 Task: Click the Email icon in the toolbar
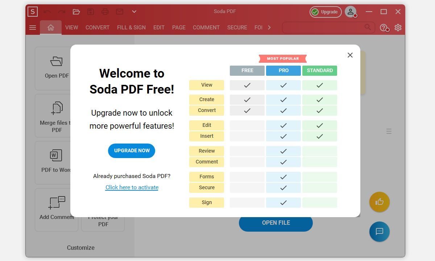pyautogui.click(x=119, y=11)
